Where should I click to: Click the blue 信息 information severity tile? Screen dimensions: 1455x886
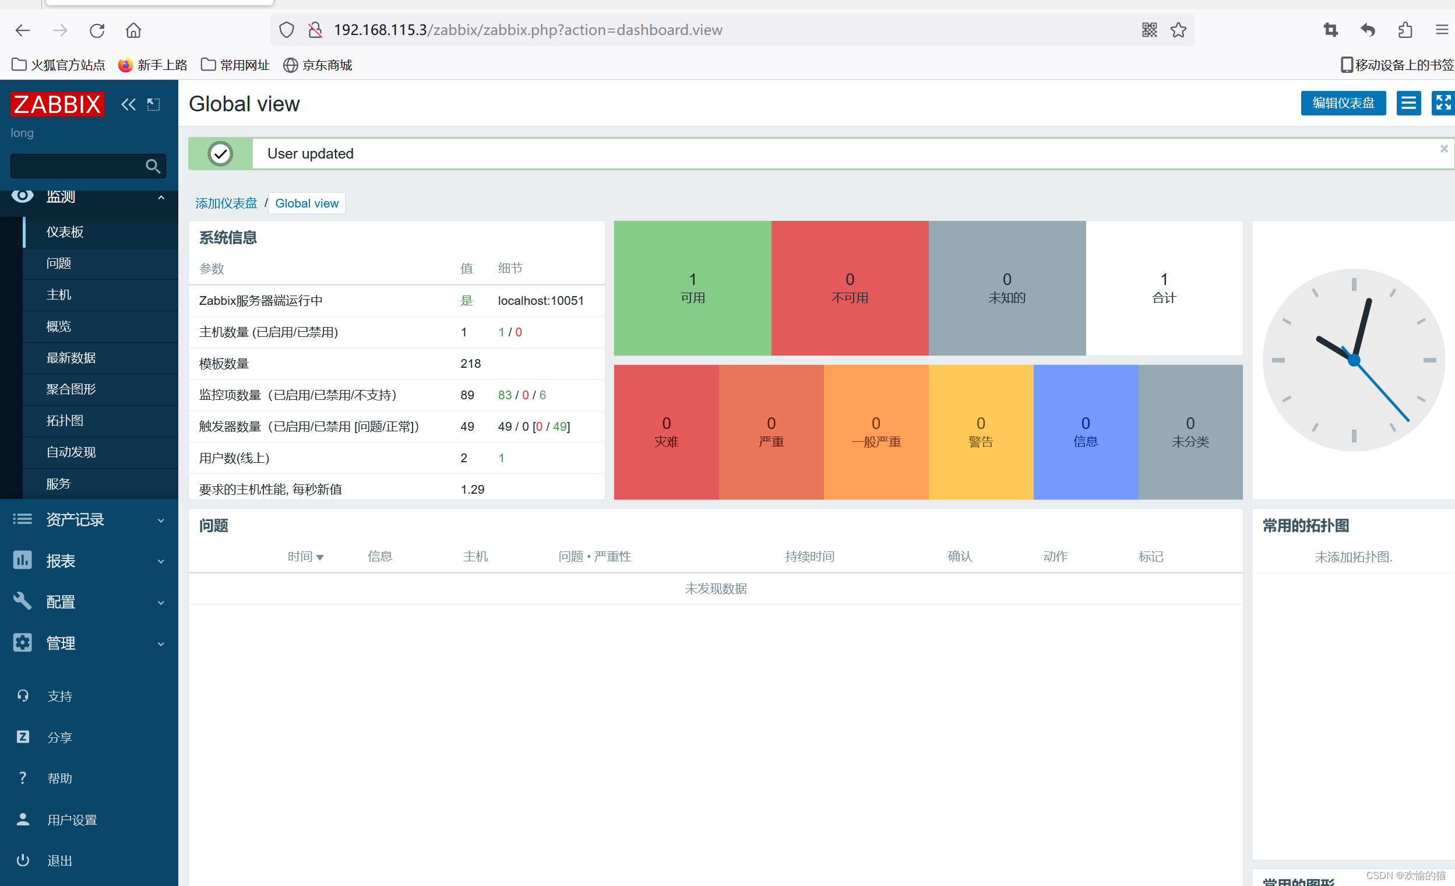1086,433
